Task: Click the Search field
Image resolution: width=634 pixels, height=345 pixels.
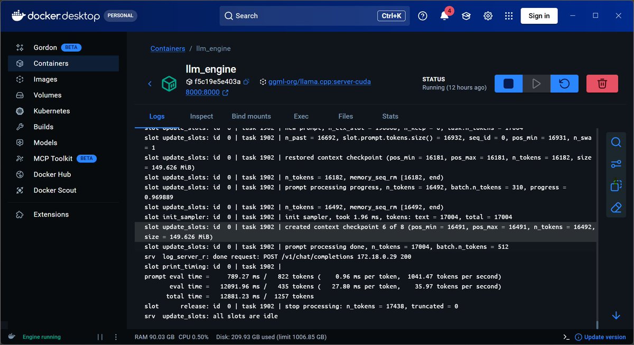Action: (314, 16)
